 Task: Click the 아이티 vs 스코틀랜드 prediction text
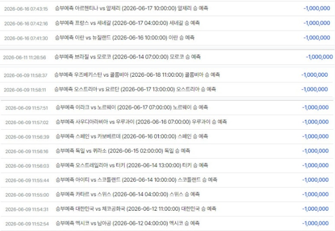tap(136, 180)
